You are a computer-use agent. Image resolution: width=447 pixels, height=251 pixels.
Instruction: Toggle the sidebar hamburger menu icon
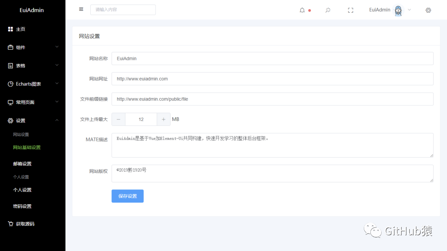pyautogui.click(x=81, y=10)
